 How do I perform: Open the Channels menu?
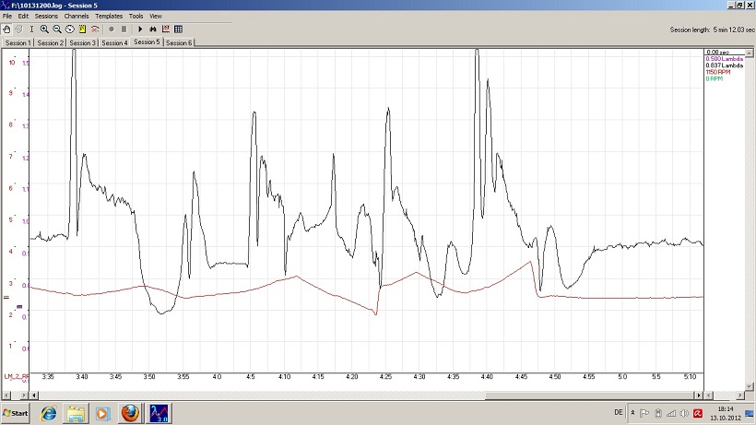[77, 16]
